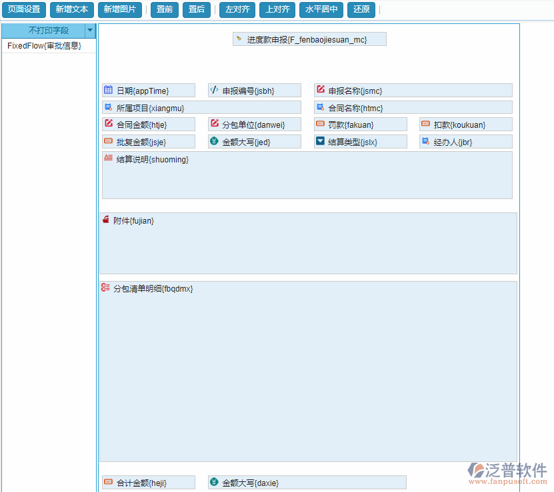Click the edit icon beside 申报名称{jsmc}

tap(321, 90)
